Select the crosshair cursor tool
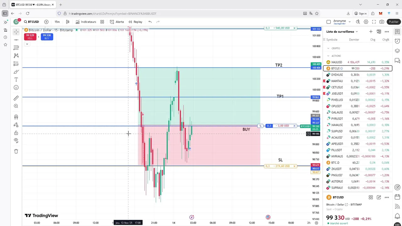402x226 pixels. tap(16, 32)
